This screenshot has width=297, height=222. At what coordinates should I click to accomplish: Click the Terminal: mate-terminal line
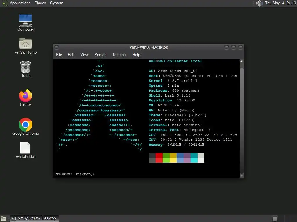[175, 125]
